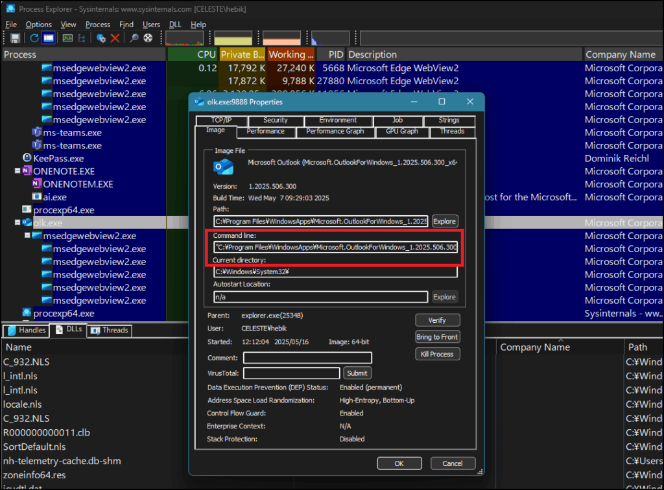The height and width of the screenshot is (490, 664).
Task: Click the red X Kill Process toolbar icon
Action: click(x=115, y=38)
